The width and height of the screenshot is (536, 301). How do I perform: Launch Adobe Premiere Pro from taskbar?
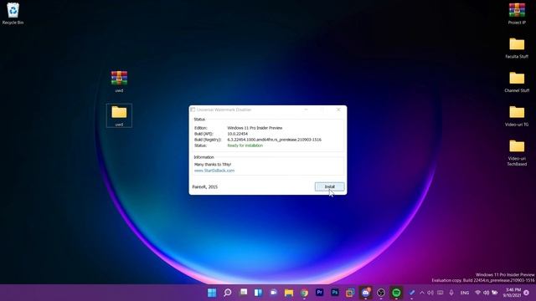point(320,293)
